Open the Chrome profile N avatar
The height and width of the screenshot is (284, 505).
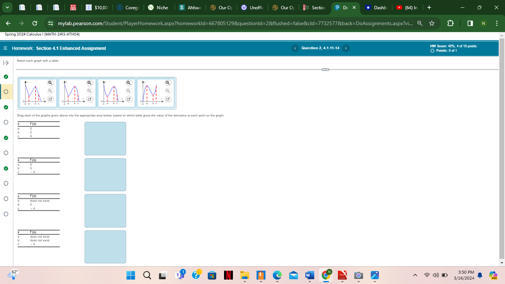click(x=483, y=23)
